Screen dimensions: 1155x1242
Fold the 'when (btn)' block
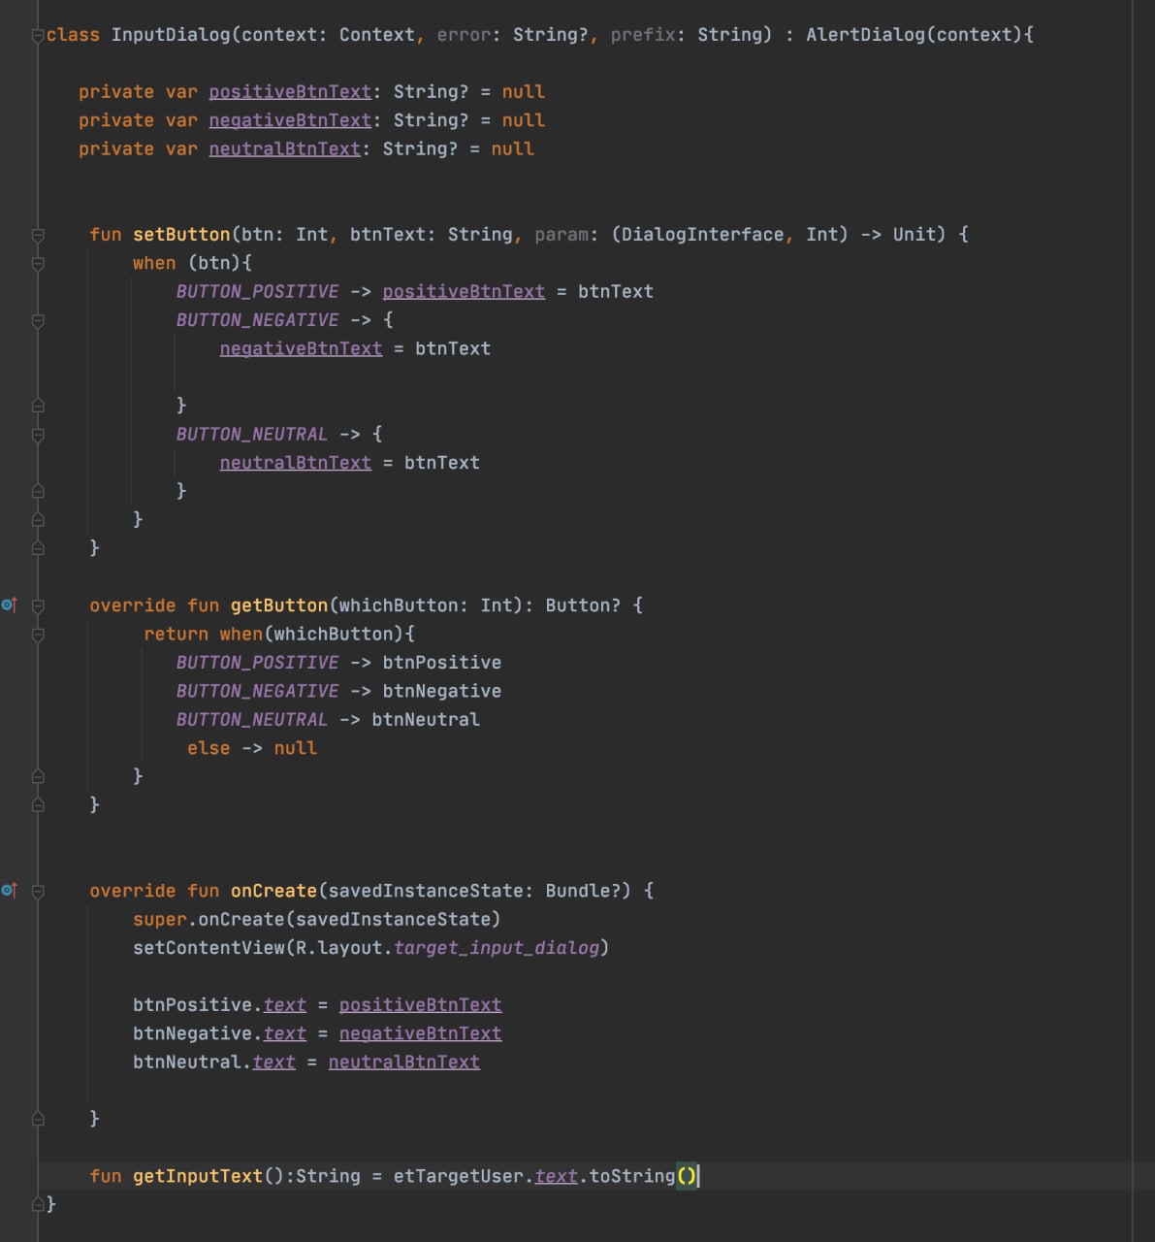click(38, 263)
